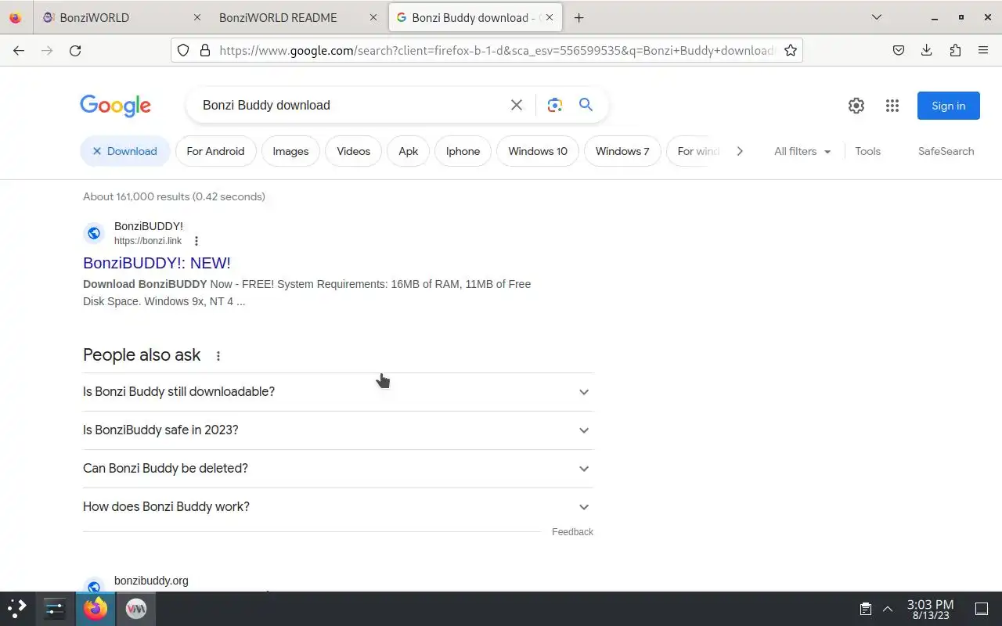
Task: Clear the search box with X
Action: [x=517, y=105]
